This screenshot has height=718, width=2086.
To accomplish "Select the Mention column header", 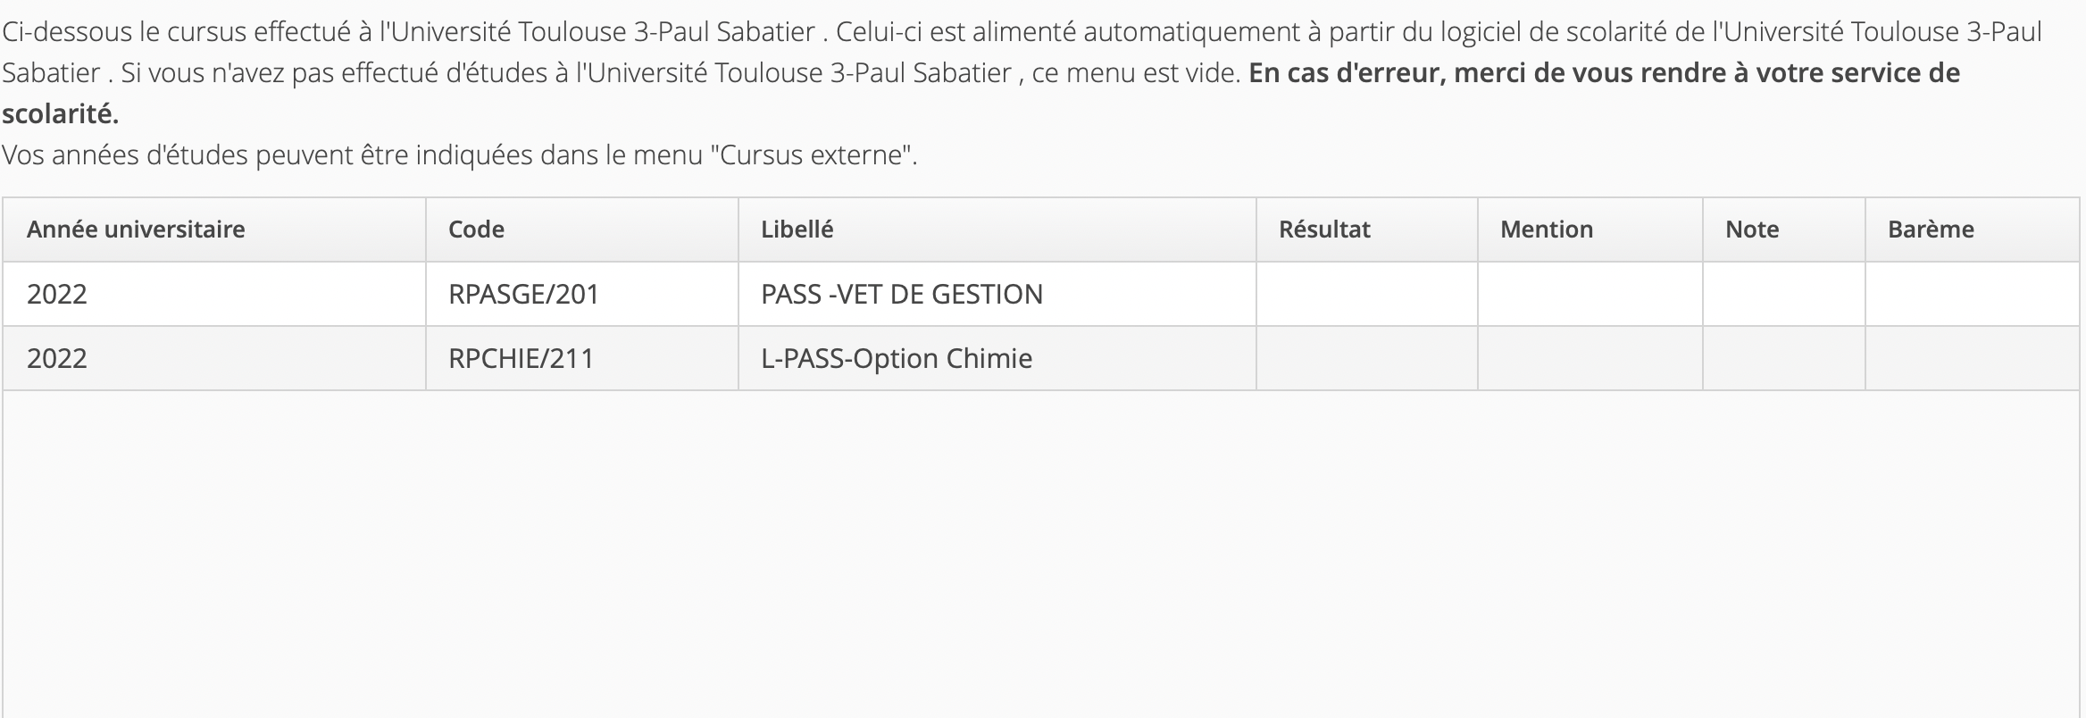I will 1547,230.
